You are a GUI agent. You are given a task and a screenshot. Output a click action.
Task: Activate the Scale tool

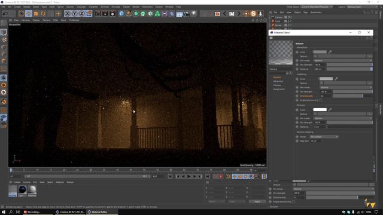click(36, 14)
